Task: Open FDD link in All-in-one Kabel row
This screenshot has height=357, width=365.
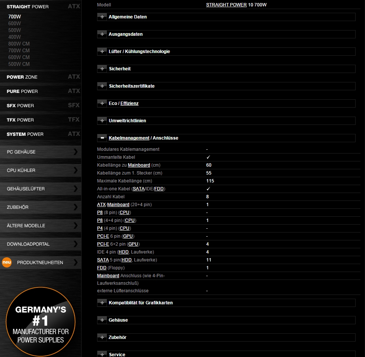Action: (x=159, y=189)
